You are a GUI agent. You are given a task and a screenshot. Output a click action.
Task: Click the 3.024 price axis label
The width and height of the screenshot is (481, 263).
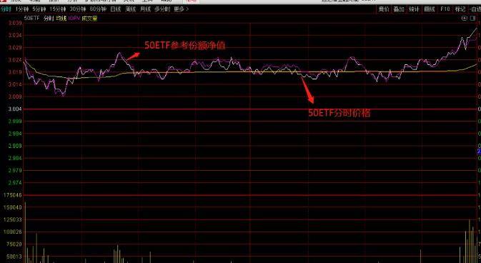click(15, 60)
